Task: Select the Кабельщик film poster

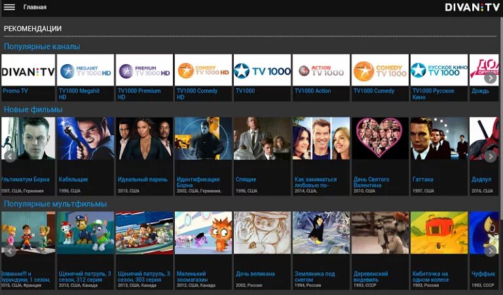Action: (x=85, y=138)
